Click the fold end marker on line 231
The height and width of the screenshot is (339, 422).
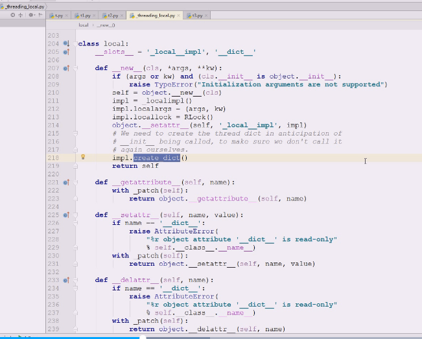(75, 264)
